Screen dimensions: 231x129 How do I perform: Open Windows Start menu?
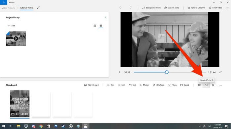tap(4, 126)
